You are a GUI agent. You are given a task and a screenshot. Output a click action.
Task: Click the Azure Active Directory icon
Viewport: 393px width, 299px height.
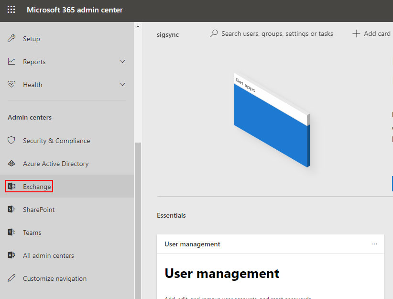pos(11,164)
